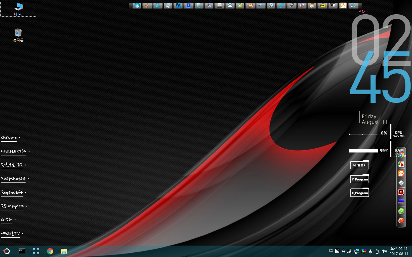Open the blue square A icon in top dock
This screenshot has height=257, width=412.
[x=189, y=5]
